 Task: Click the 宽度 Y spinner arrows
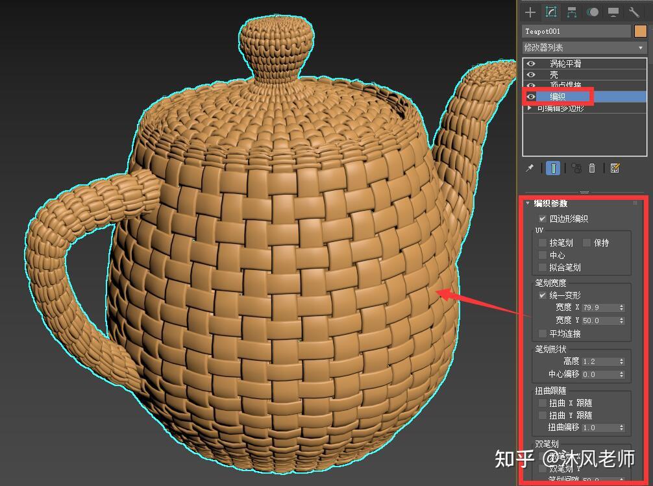622,321
